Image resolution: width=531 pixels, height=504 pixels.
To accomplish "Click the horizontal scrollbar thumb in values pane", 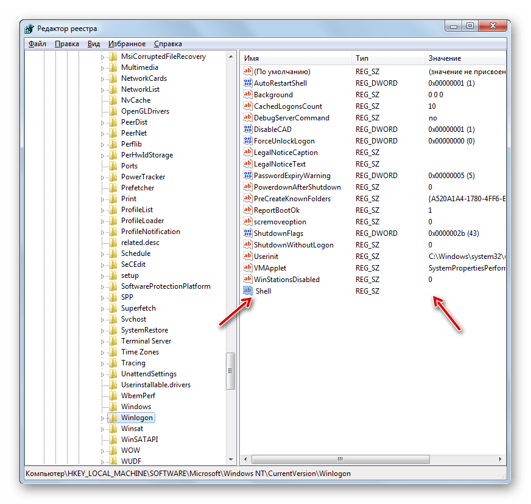I will [340, 459].
